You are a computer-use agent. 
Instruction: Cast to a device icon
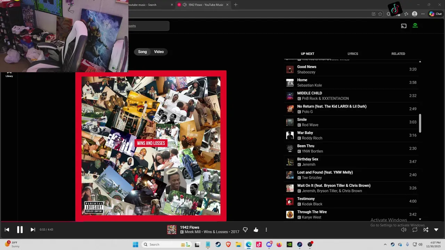(x=404, y=26)
